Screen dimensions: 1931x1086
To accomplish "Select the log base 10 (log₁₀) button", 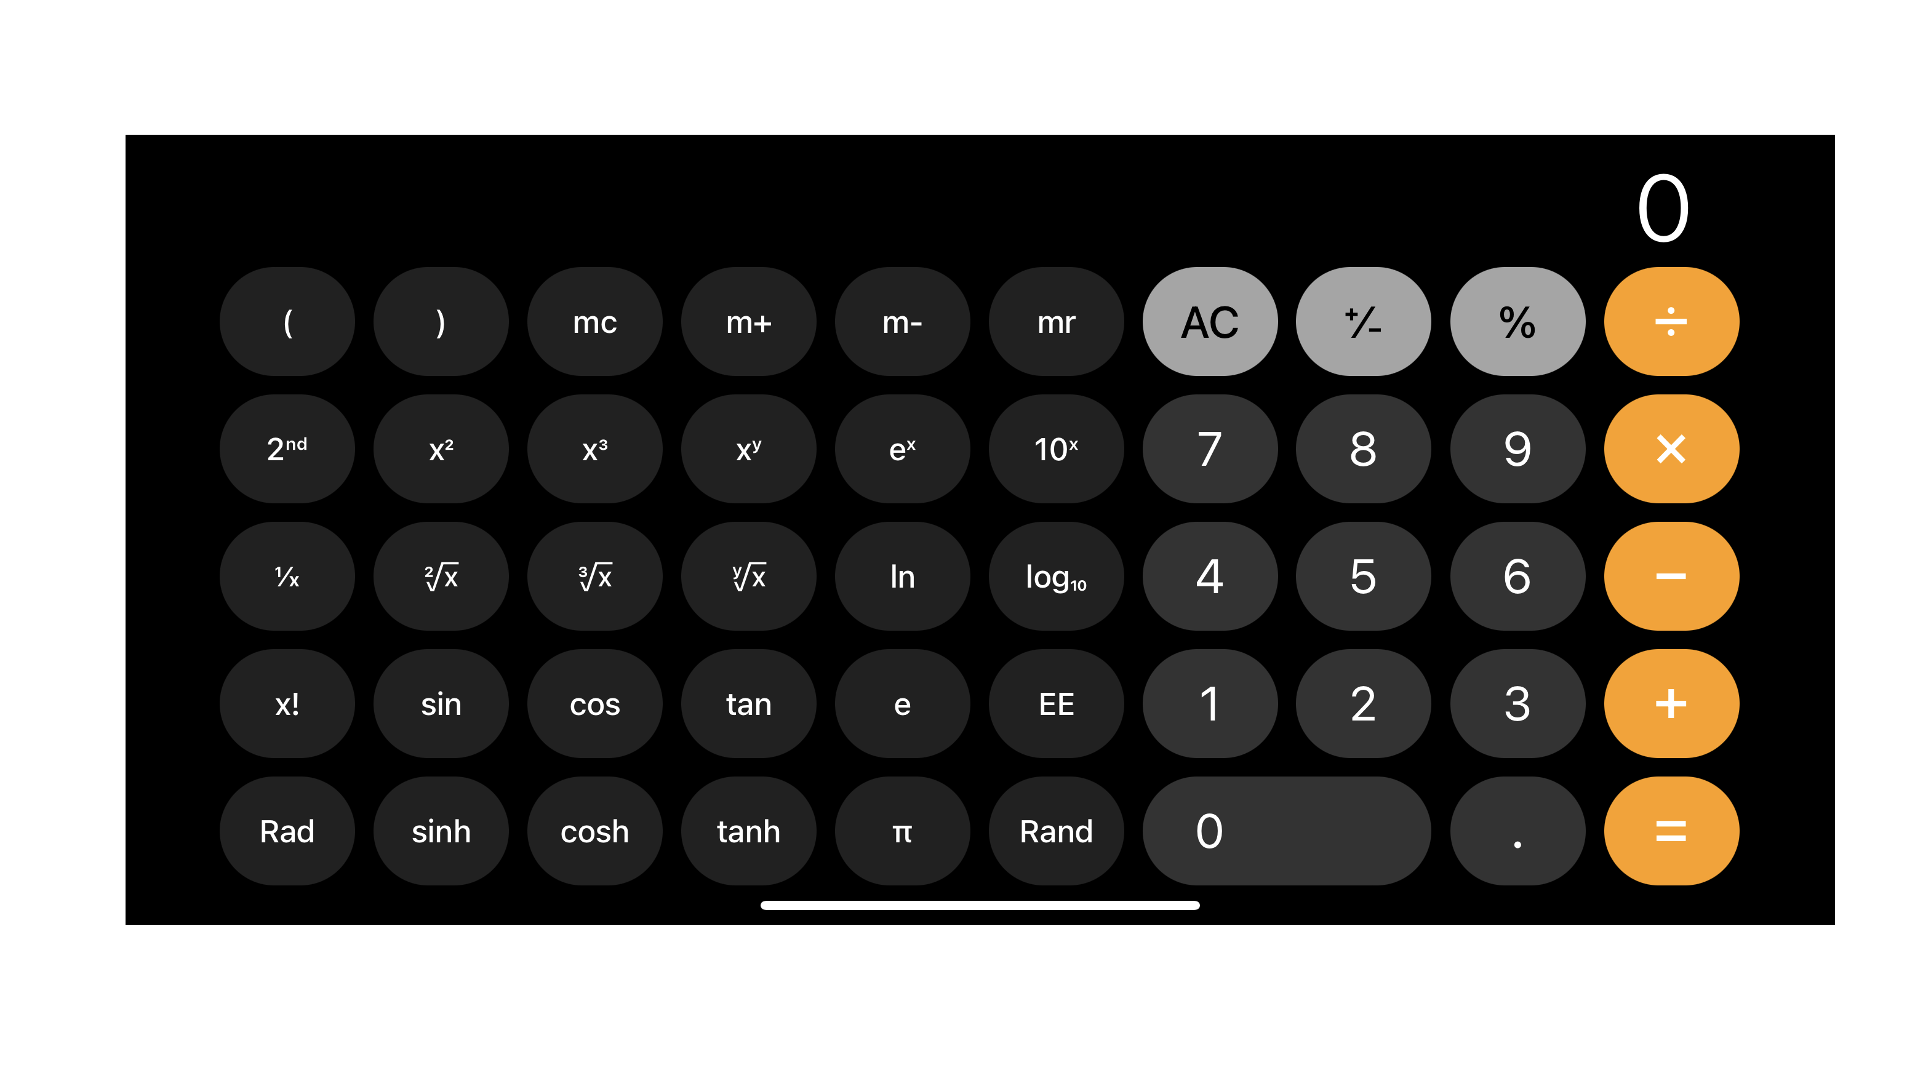I will (1057, 574).
